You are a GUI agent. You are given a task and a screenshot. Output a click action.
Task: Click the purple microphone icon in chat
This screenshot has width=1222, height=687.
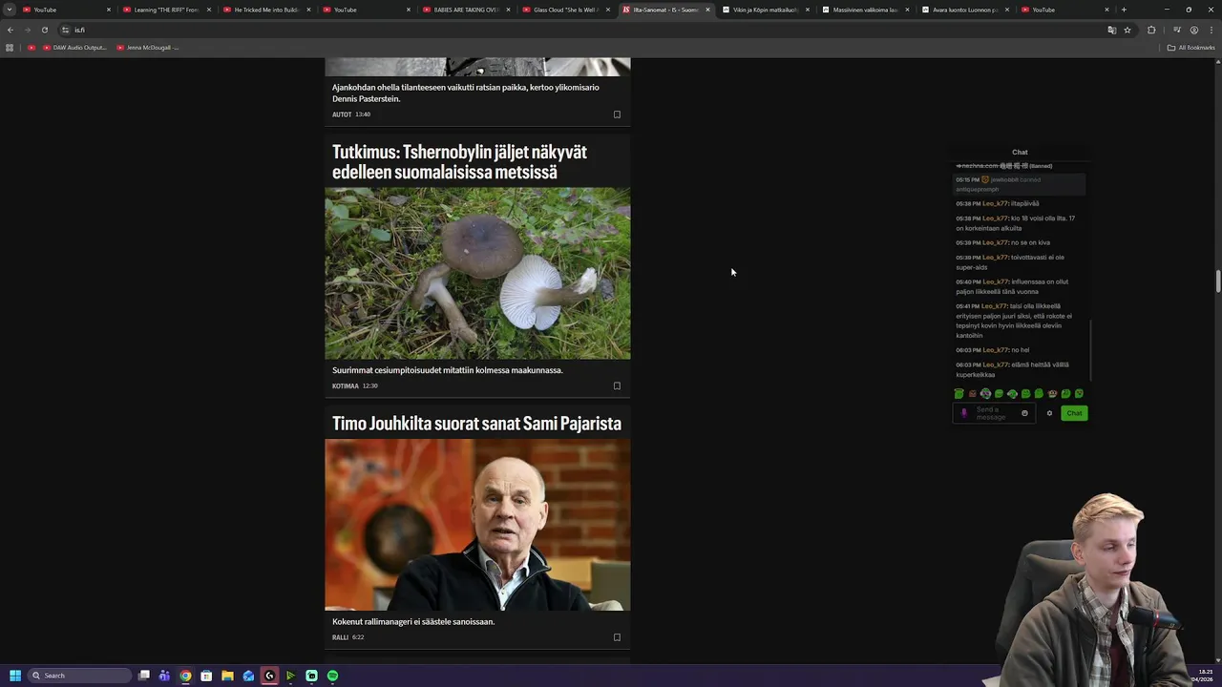pos(963,413)
